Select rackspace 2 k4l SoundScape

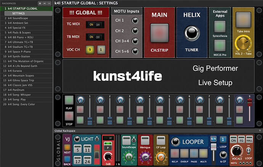click(27, 18)
